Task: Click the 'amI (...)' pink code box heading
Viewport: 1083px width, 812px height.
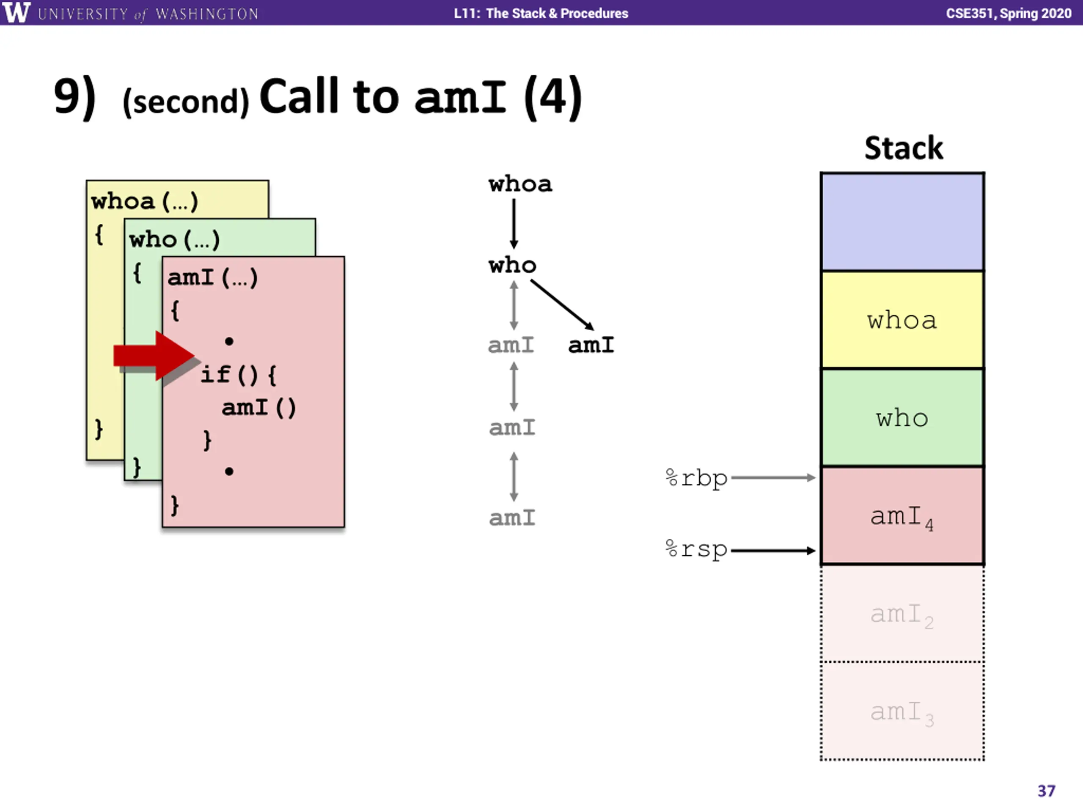Action: tap(212, 277)
